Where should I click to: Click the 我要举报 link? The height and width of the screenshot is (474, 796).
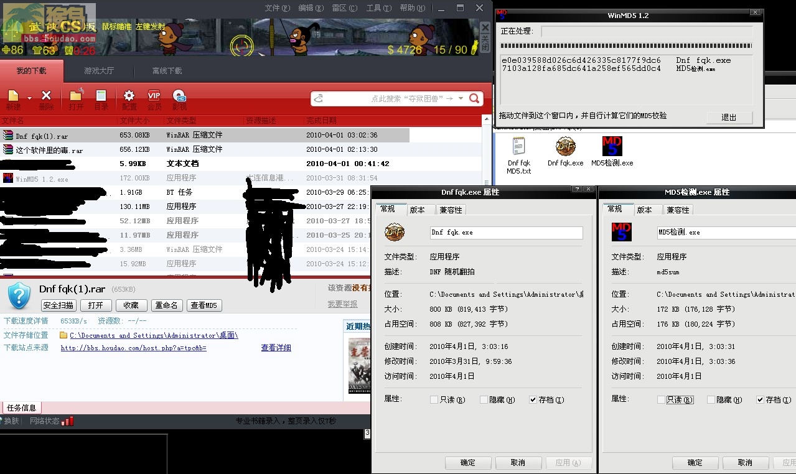[x=343, y=304]
